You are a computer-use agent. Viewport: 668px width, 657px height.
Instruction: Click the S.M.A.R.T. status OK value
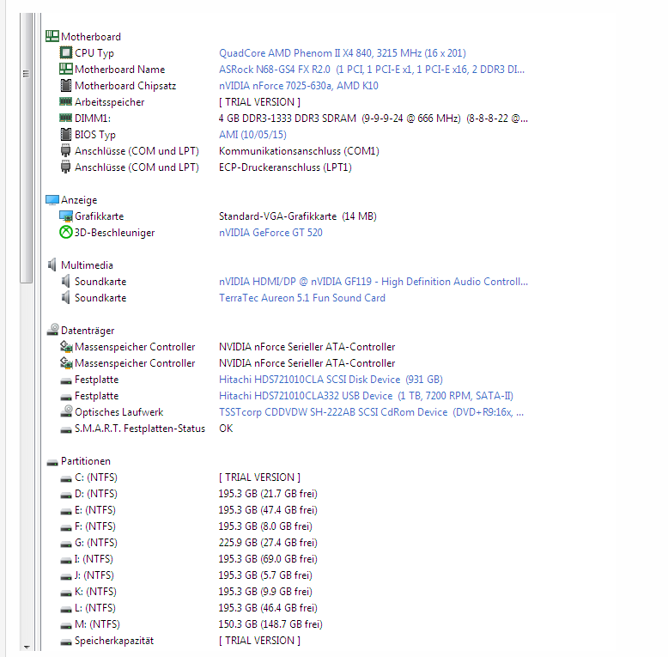226,429
